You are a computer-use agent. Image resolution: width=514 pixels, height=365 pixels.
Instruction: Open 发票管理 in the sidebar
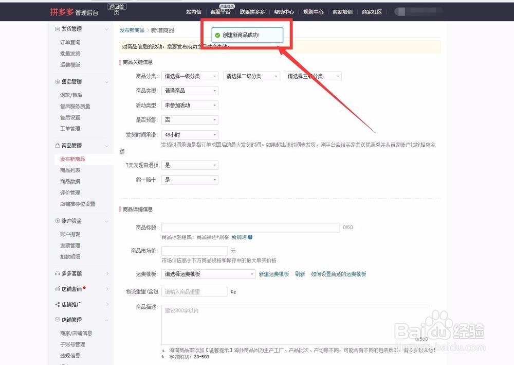(x=70, y=246)
